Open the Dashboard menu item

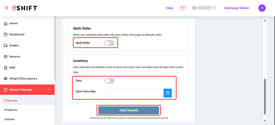tap(17, 34)
